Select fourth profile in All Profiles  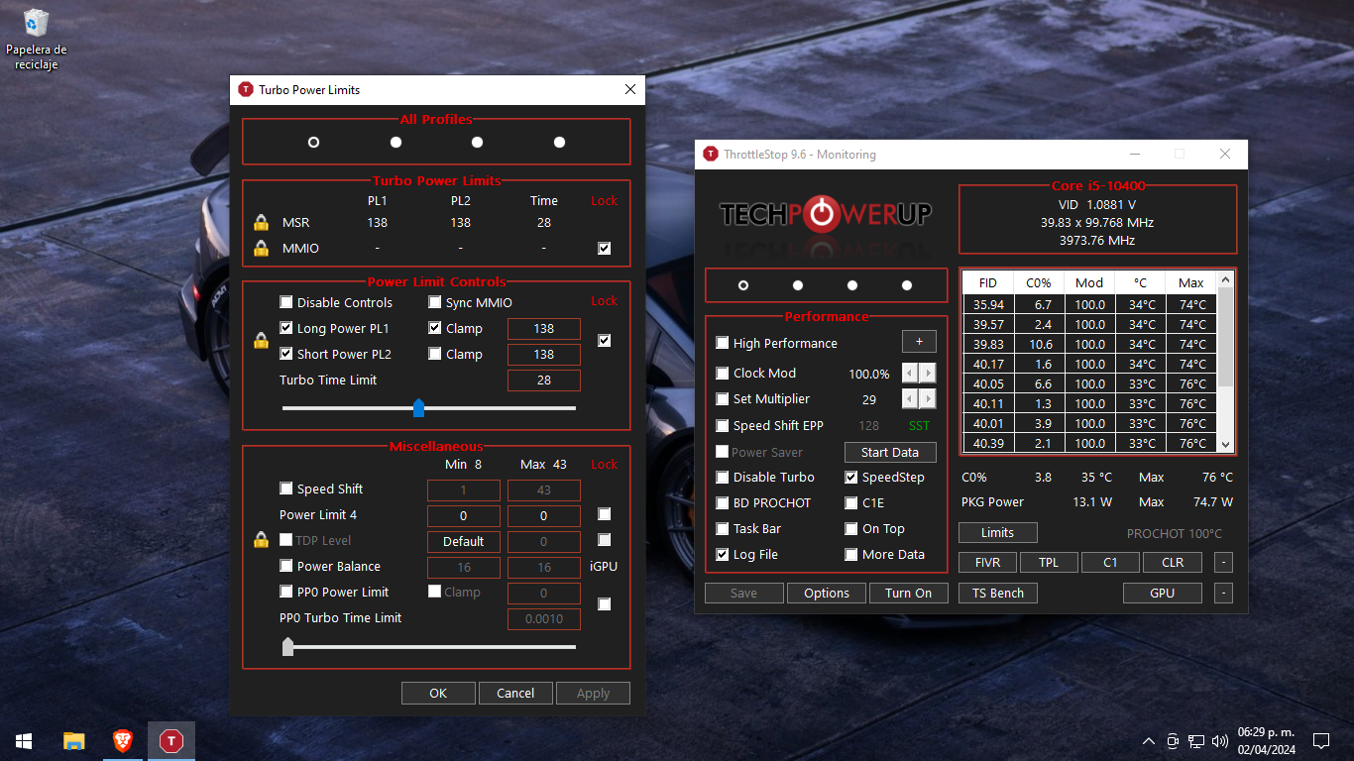(559, 143)
